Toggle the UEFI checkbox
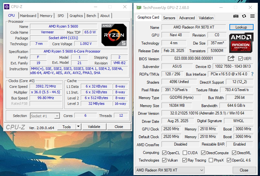This screenshot has width=260, height=176. (240, 59)
